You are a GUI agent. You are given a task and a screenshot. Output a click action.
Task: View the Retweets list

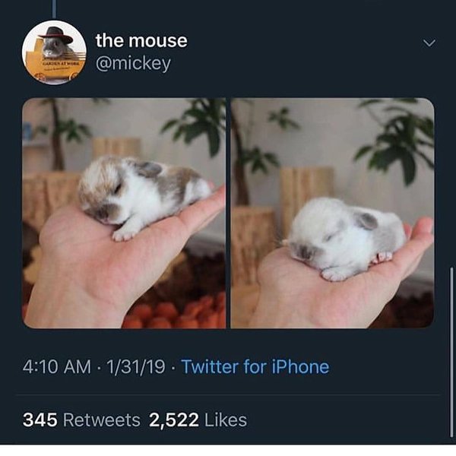pos(101,420)
